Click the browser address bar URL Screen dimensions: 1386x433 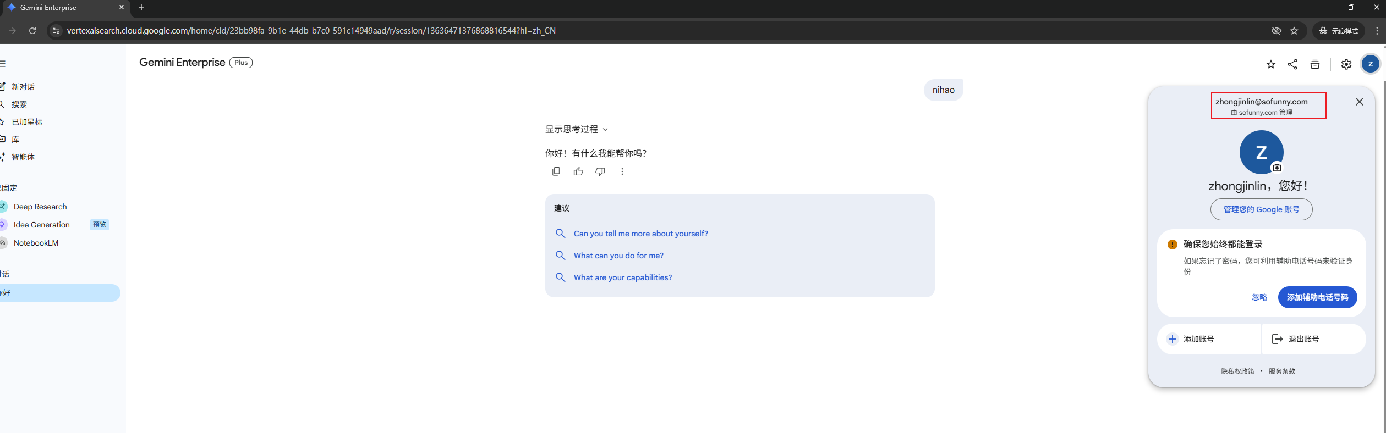(311, 31)
